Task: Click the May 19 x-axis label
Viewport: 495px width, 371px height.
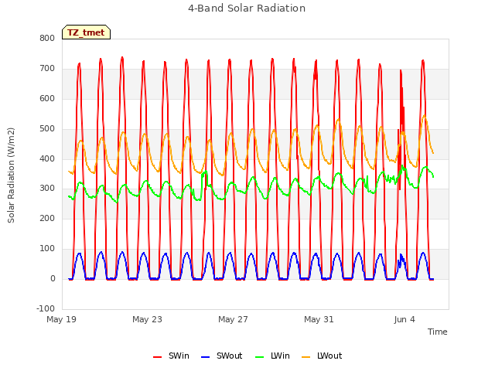Action: 62,319
